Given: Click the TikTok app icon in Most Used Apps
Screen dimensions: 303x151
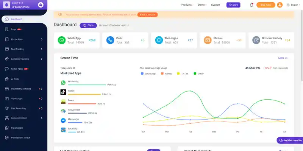Looking at the screenshot, I should (x=63, y=92).
